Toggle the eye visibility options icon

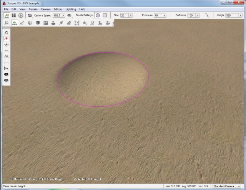[69, 15]
